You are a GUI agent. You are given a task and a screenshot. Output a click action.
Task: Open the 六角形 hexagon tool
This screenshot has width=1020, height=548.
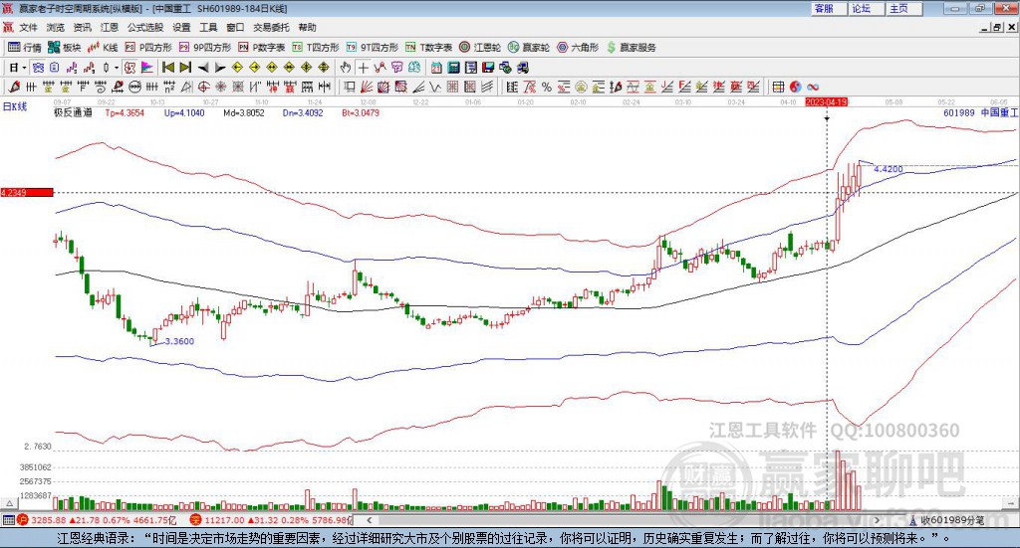click(x=579, y=47)
